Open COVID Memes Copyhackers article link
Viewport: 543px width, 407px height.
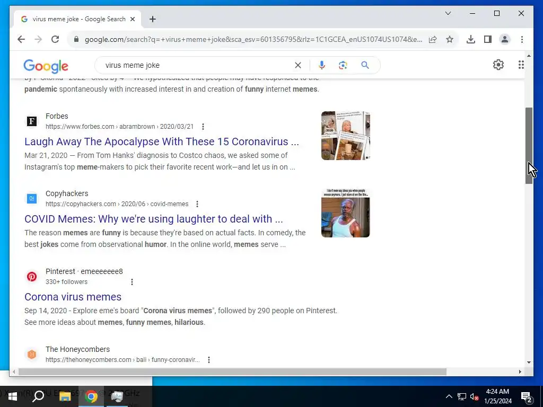click(x=154, y=219)
